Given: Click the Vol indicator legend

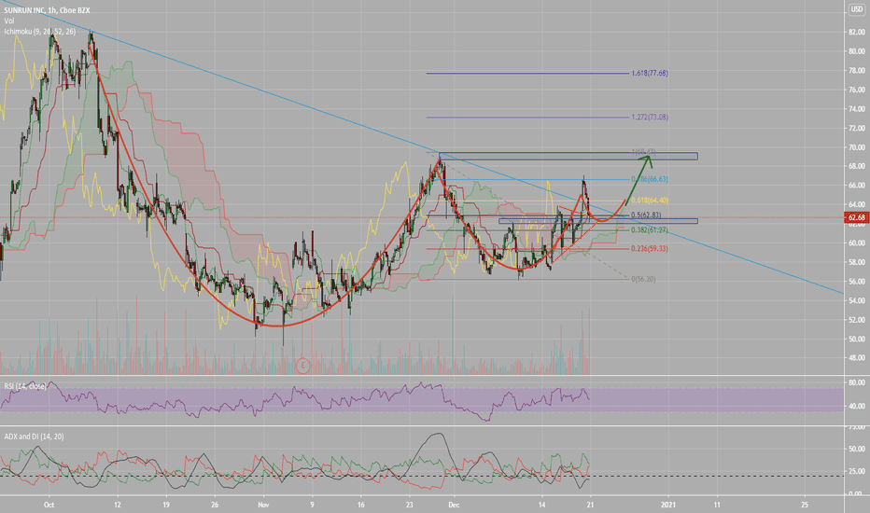Looking at the screenshot, I should 9,21.
